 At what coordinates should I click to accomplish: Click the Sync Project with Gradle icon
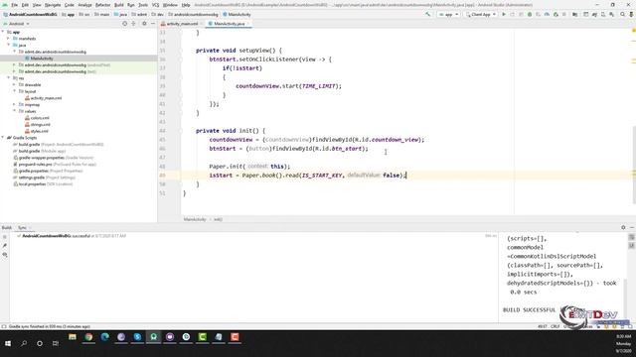(x=594, y=14)
